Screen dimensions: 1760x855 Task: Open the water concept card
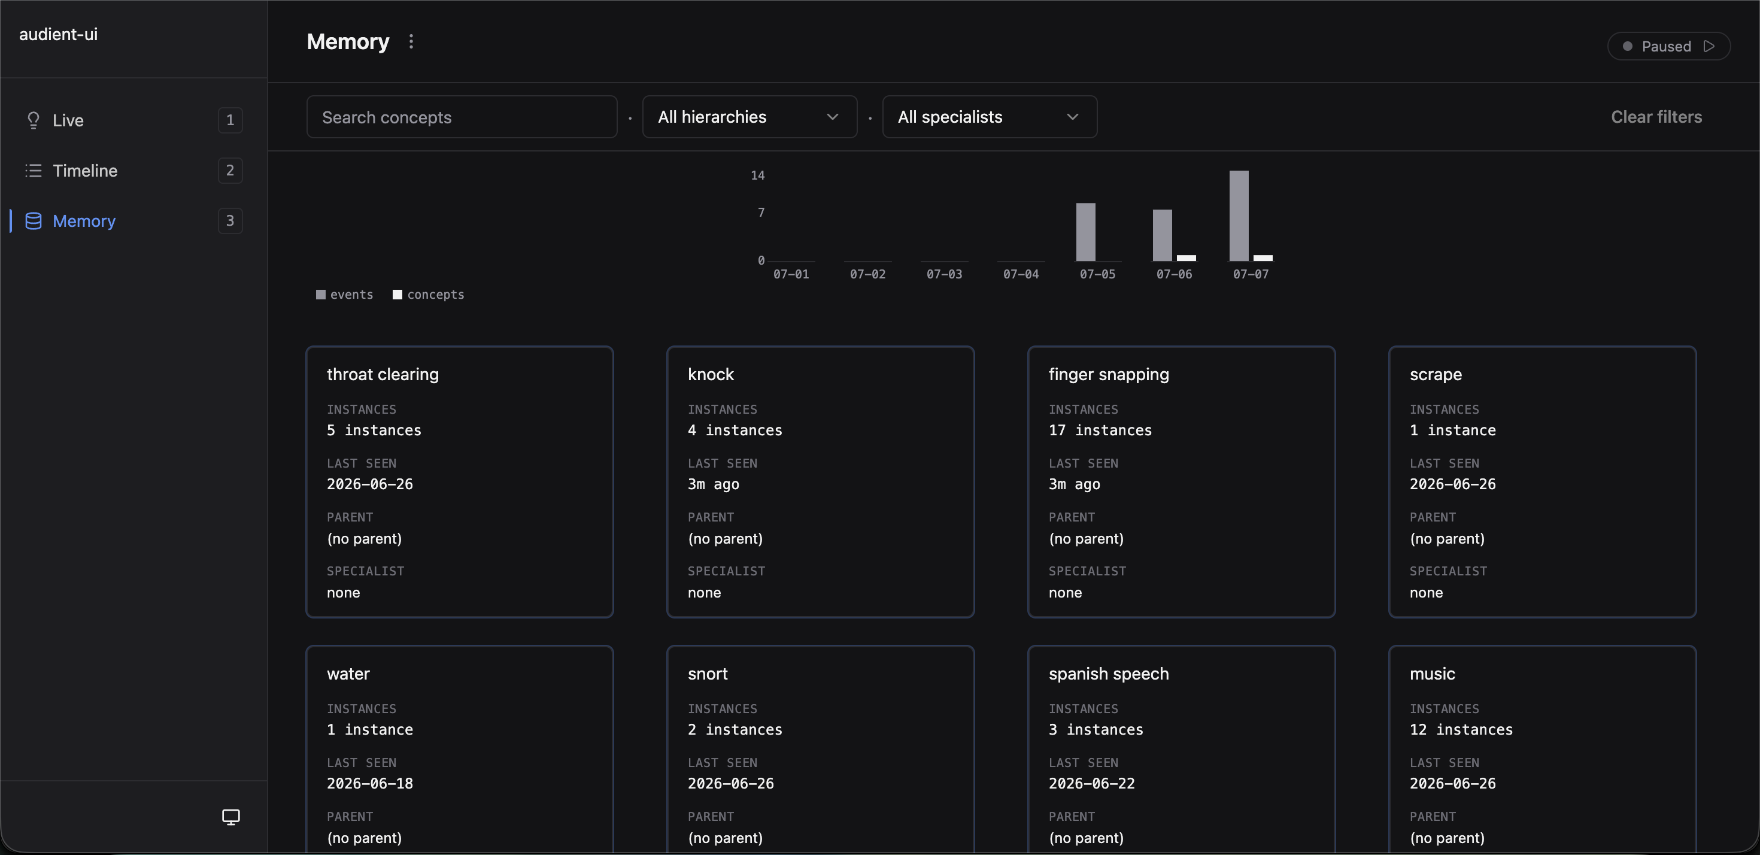459,749
